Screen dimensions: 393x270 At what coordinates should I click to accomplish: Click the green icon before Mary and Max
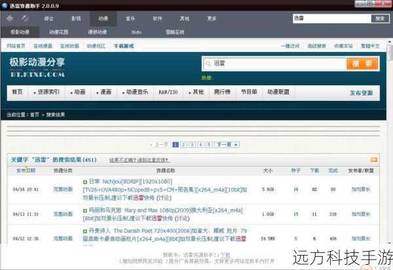tap(85, 210)
